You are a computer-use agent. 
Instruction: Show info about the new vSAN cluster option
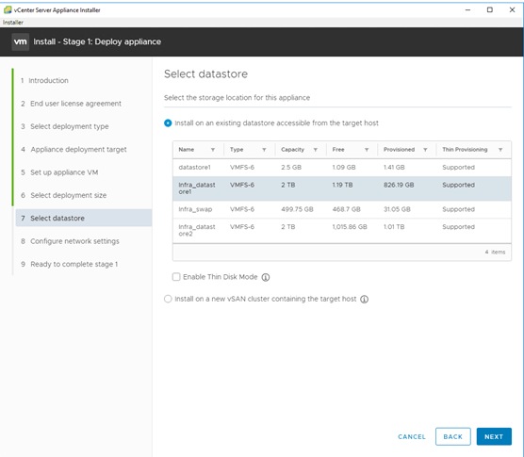pyautogui.click(x=365, y=300)
